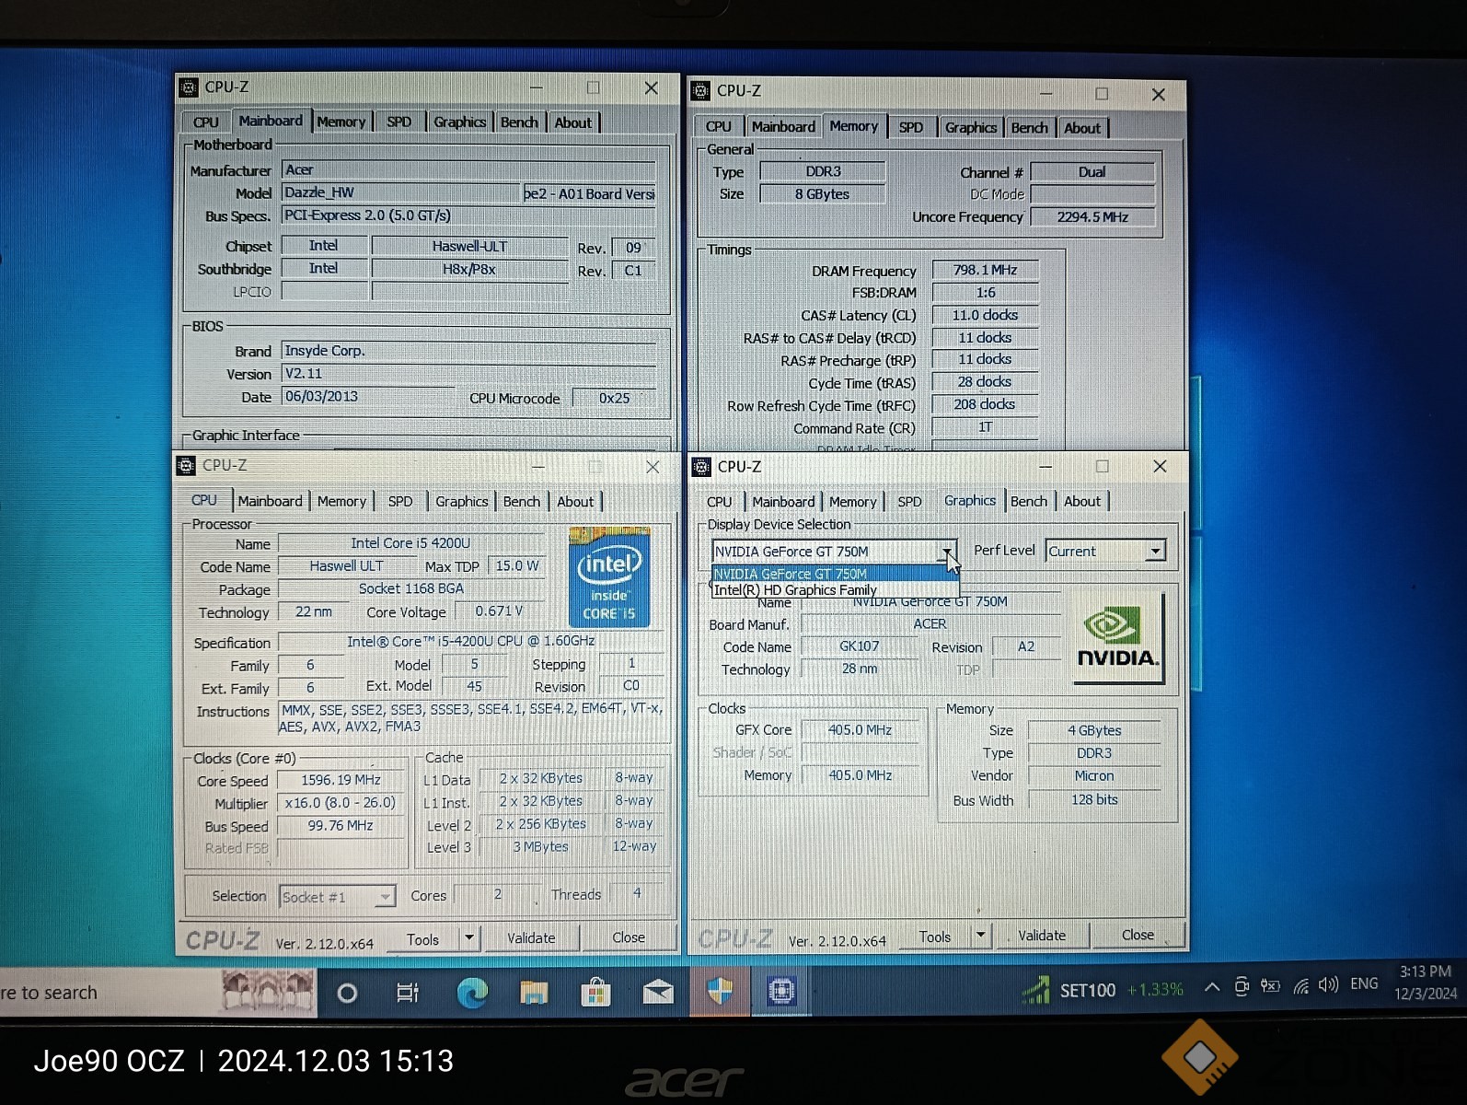Open the Tools dropdown arrow in the CPU window
This screenshot has width=1467, height=1105.
[x=469, y=938]
